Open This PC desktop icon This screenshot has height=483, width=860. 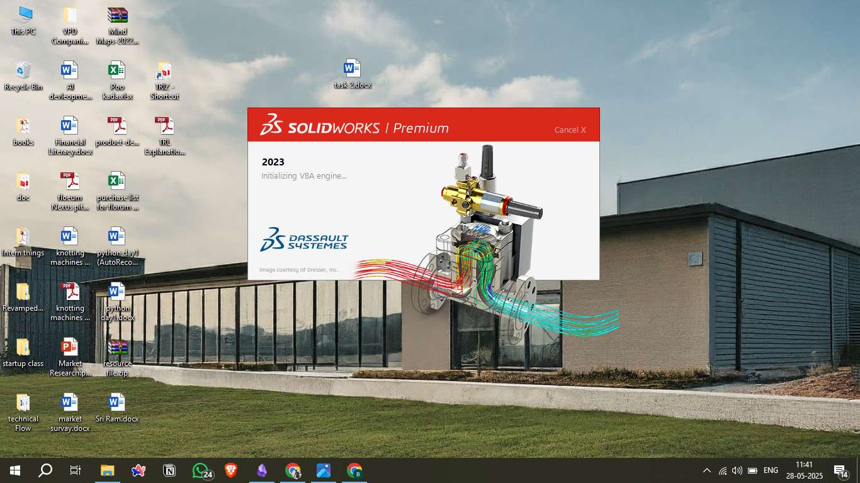[x=23, y=21]
